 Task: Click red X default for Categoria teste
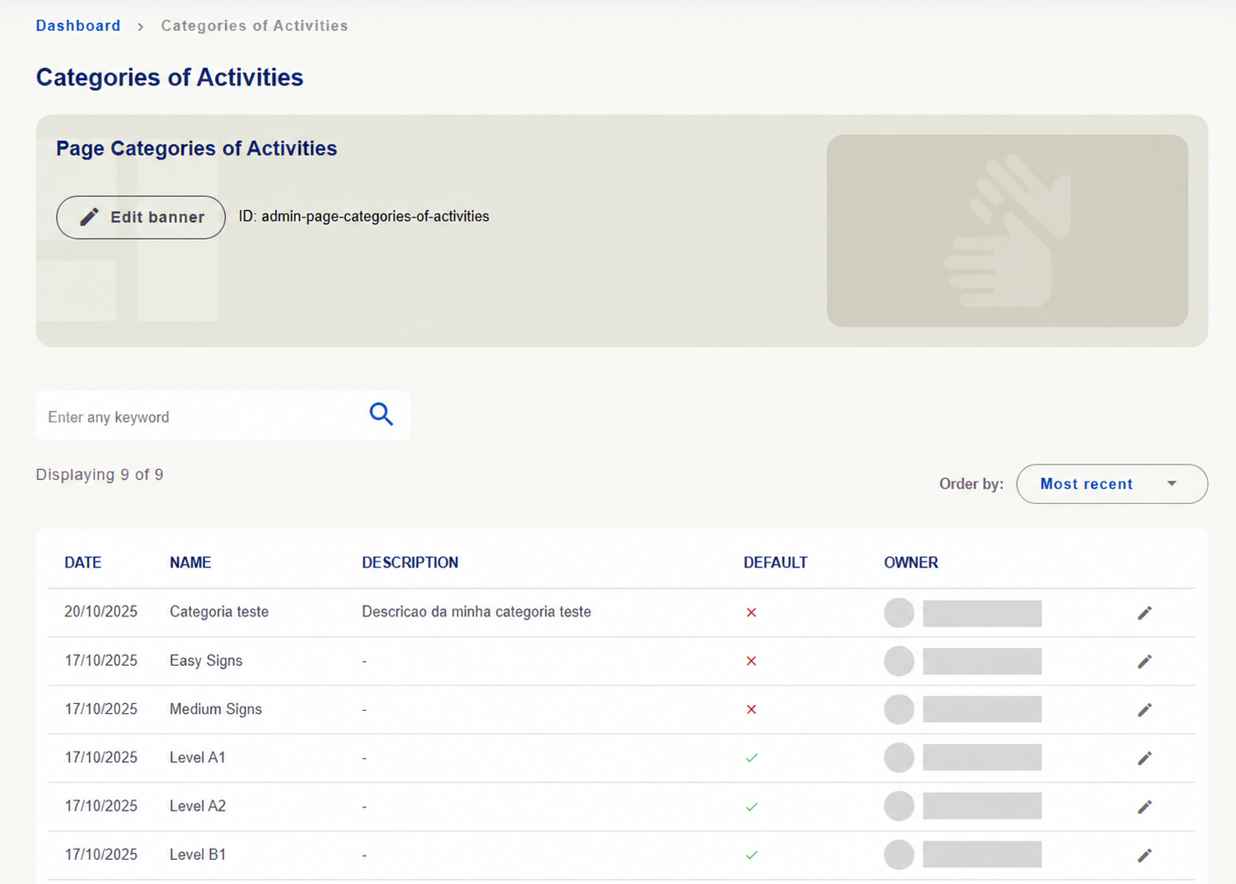click(751, 612)
